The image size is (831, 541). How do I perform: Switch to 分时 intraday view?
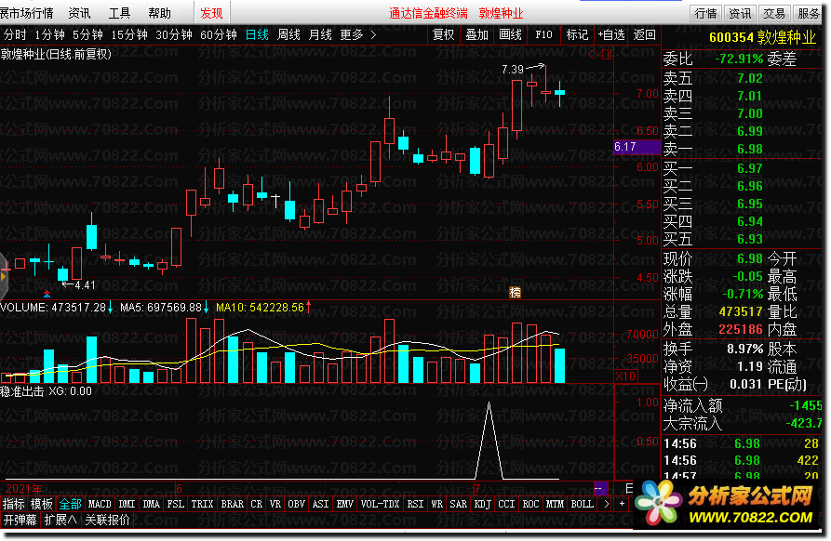click(15, 35)
